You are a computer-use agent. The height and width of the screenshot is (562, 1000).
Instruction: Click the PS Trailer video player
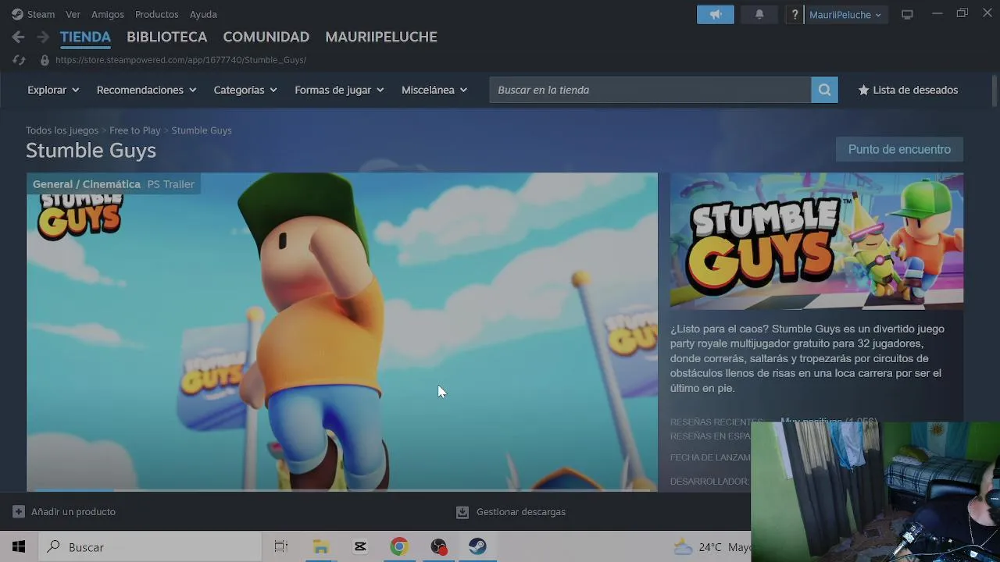(x=342, y=332)
